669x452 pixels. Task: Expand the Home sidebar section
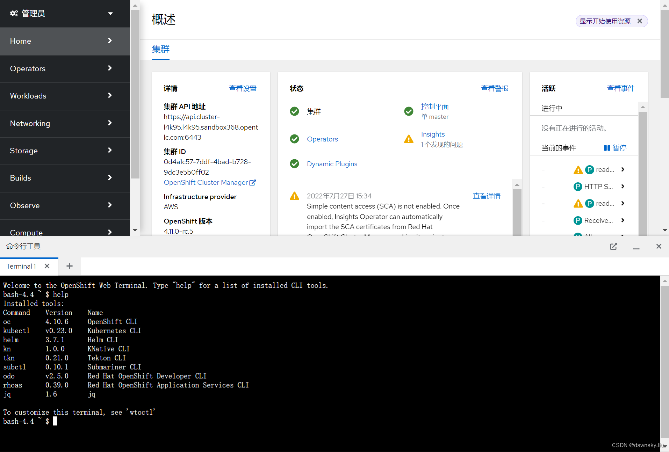pos(110,41)
